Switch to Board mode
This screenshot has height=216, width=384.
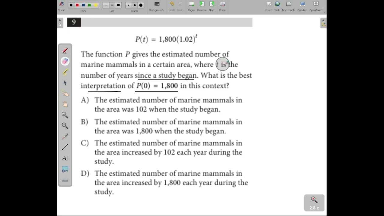269,6
